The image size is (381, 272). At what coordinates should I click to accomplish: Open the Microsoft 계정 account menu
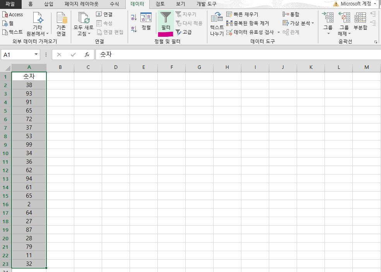tap(355, 4)
